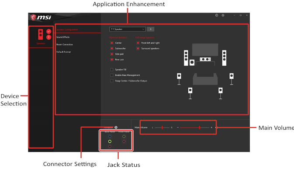Open the settings gear in title bar
This screenshot has height=169, width=294.
click(x=223, y=15)
